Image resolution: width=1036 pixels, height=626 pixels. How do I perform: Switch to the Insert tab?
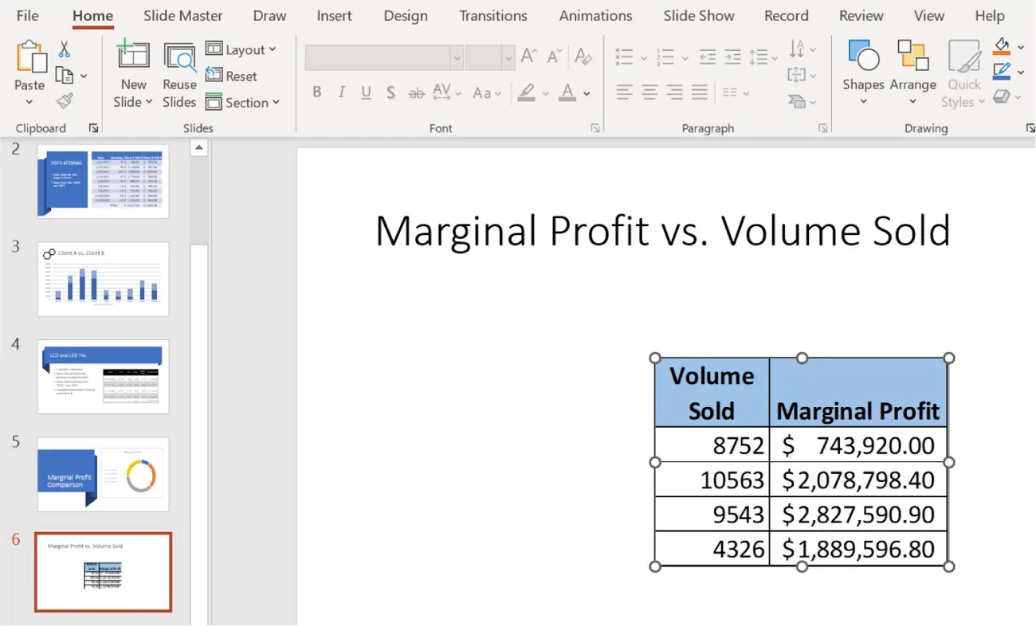[335, 16]
